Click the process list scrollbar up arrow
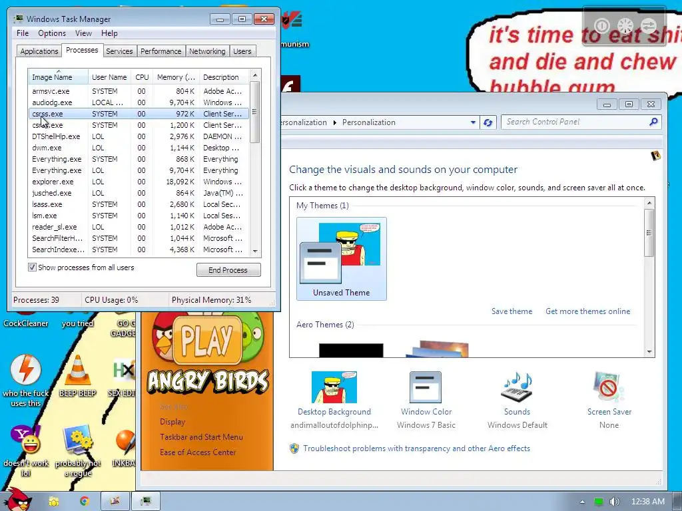 pyautogui.click(x=255, y=75)
